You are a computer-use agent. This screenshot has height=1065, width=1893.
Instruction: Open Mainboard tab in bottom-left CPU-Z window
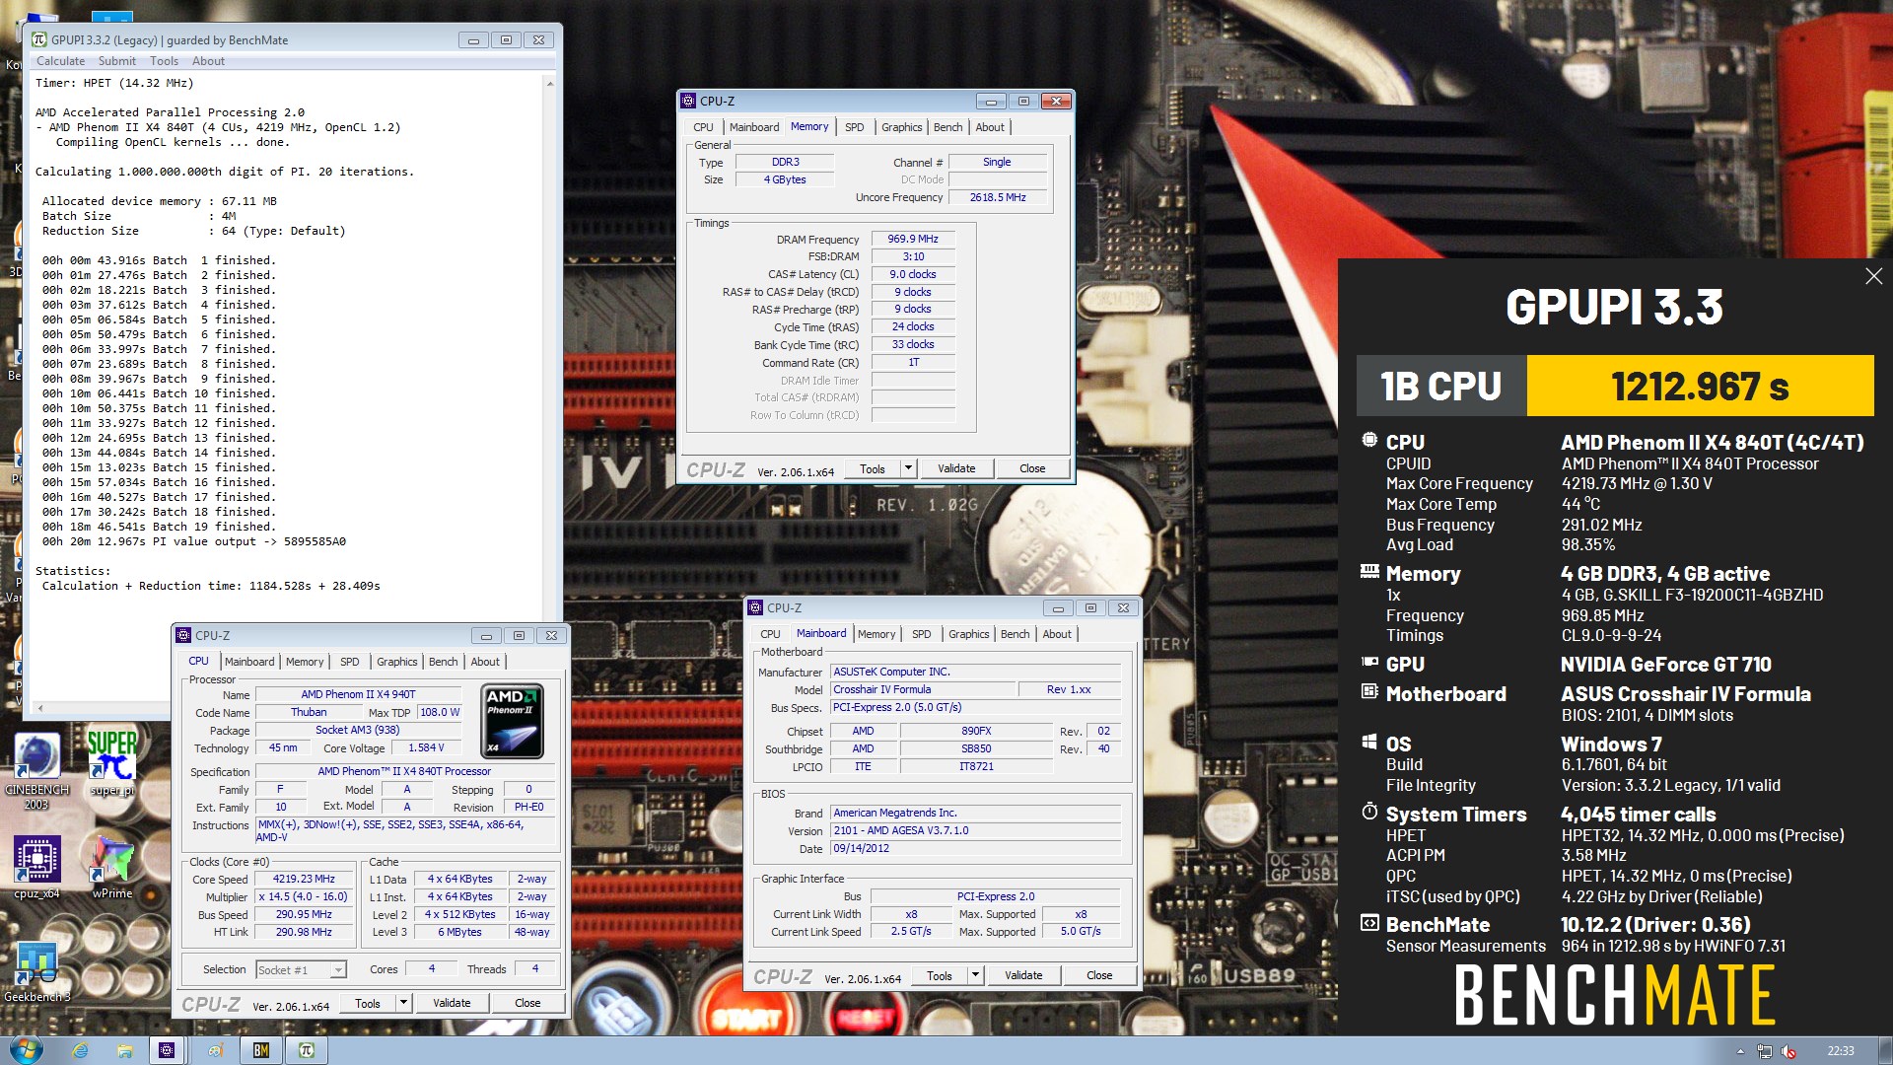point(249,662)
